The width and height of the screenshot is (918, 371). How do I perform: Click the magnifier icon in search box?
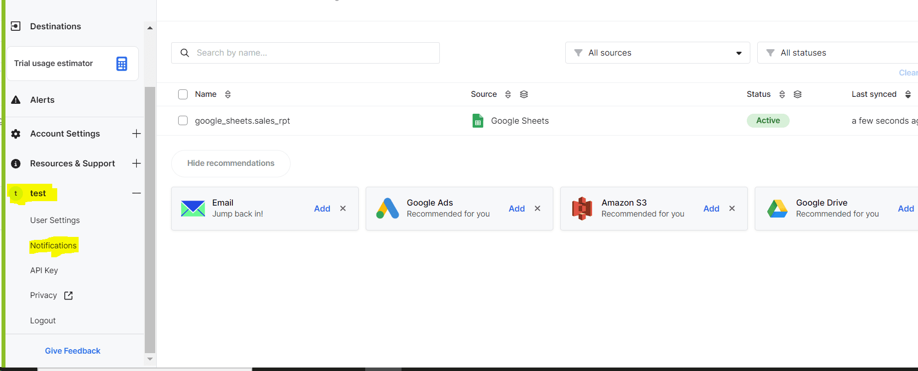(x=185, y=53)
